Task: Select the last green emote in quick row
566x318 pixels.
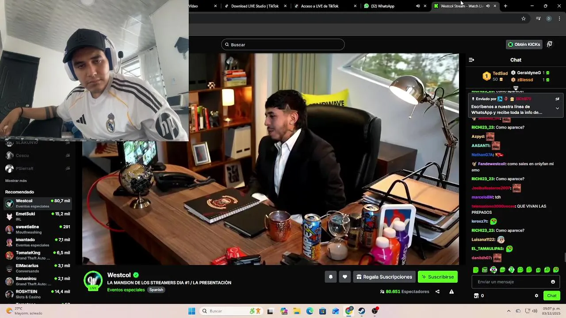Action: point(556,270)
